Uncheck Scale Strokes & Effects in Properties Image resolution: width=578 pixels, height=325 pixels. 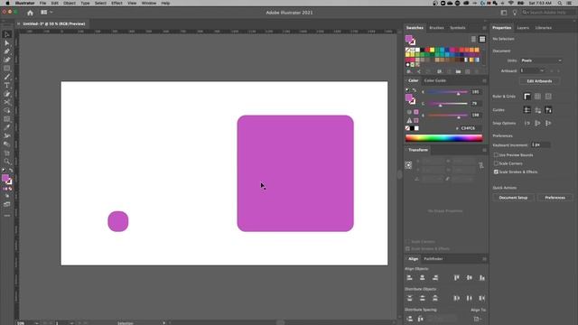(x=496, y=172)
